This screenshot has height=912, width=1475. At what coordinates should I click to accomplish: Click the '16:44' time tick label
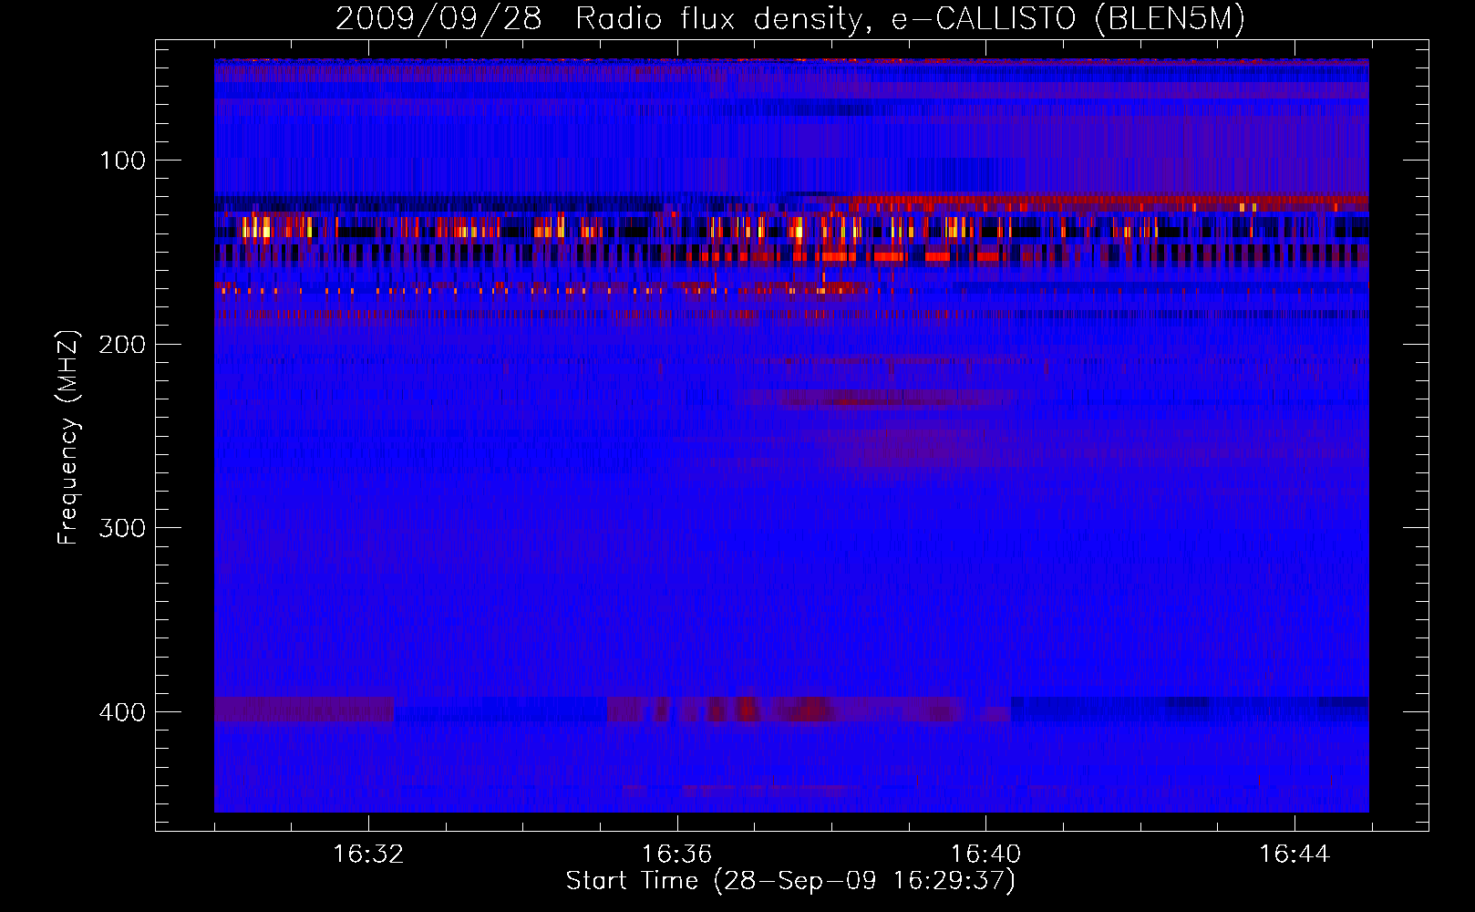pos(1294,855)
